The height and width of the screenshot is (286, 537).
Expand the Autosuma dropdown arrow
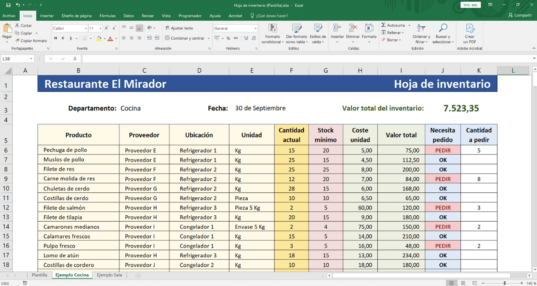click(x=409, y=25)
